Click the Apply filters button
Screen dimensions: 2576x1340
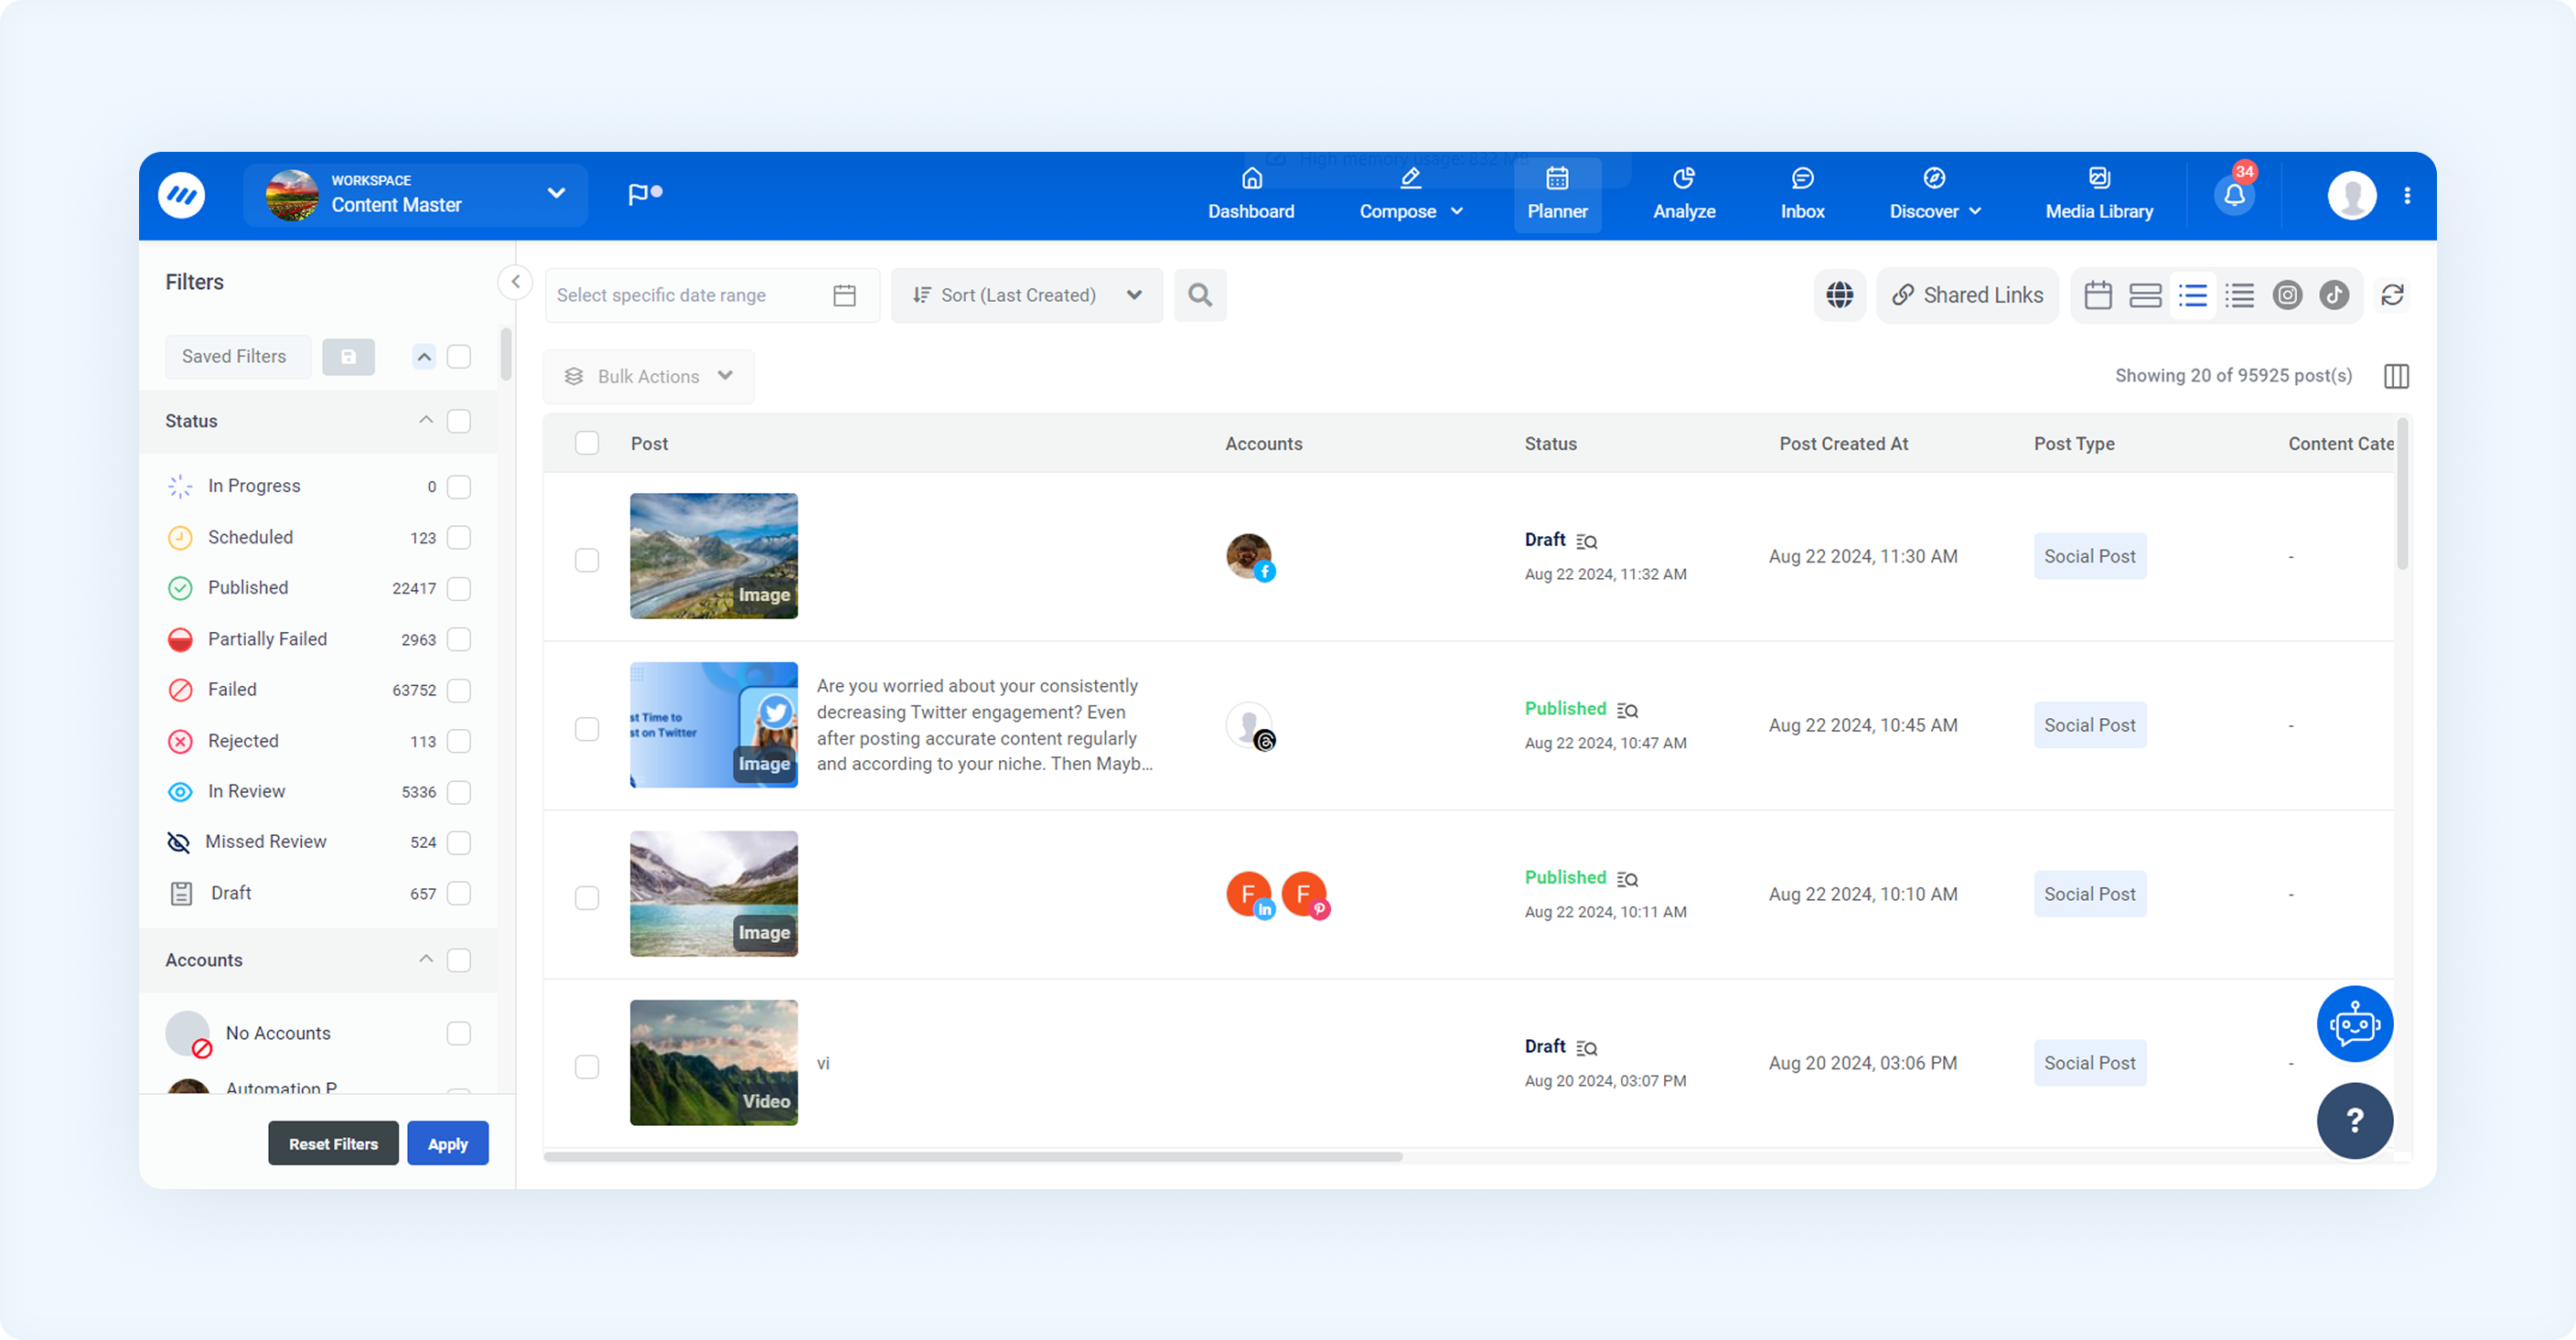click(447, 1144)
